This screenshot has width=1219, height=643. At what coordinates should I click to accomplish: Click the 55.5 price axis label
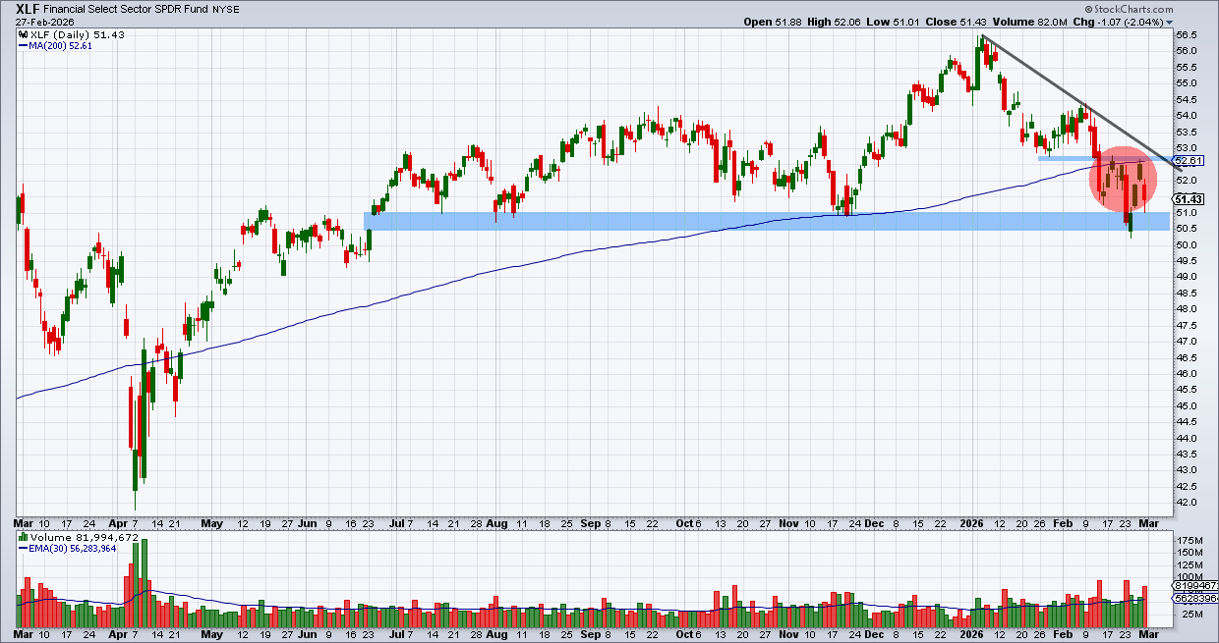[1186, 67]
